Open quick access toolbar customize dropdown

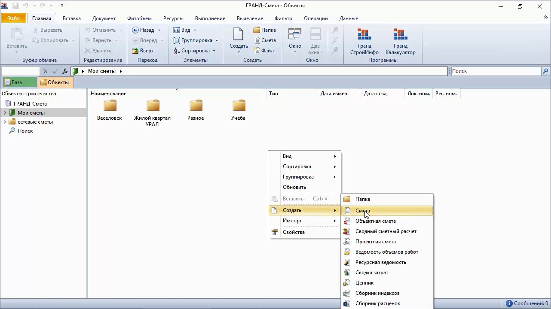point(62,6)
